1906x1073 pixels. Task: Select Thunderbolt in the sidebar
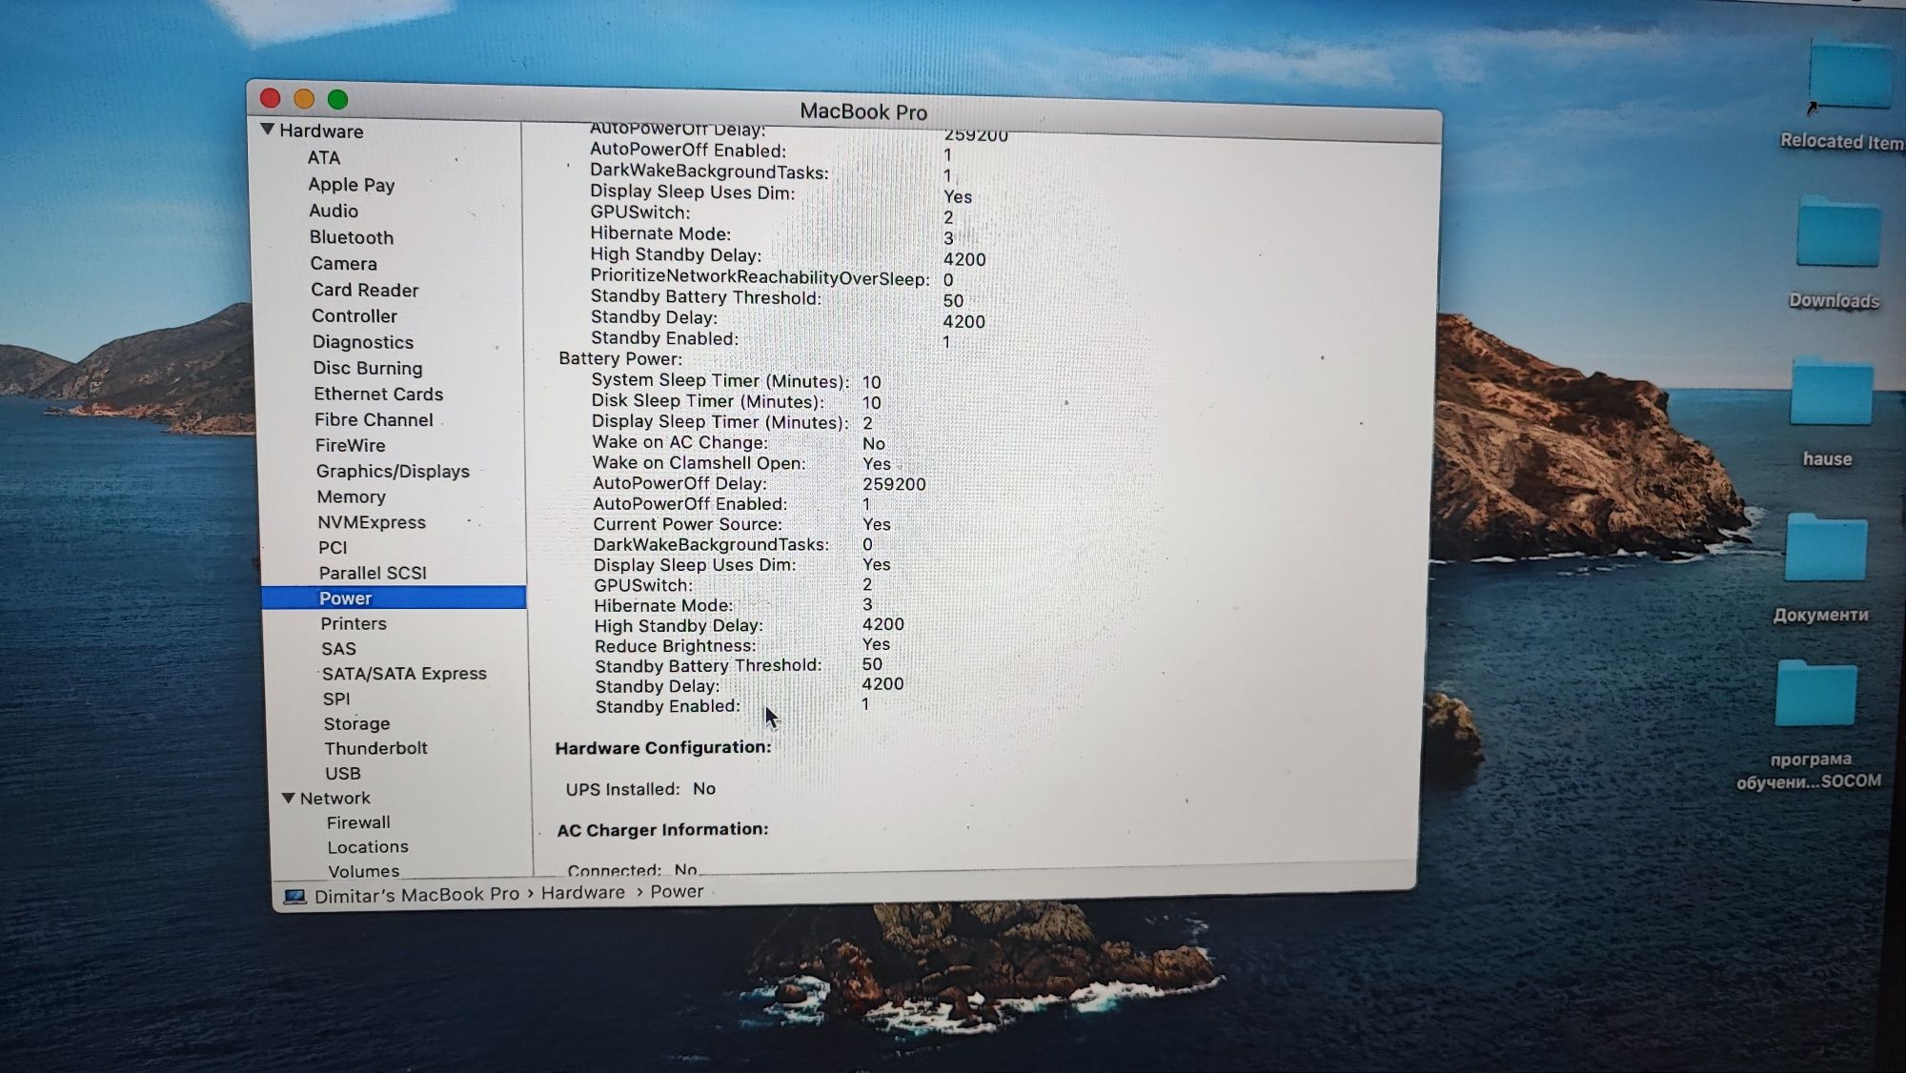tap(375, 748)
